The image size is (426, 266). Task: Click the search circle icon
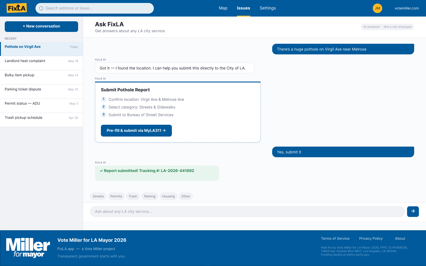(x=41, y=8)
